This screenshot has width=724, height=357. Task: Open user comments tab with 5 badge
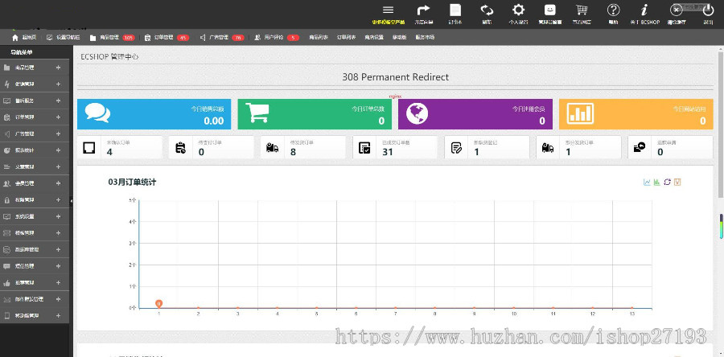pyautogui.click(x=277, y=38)
